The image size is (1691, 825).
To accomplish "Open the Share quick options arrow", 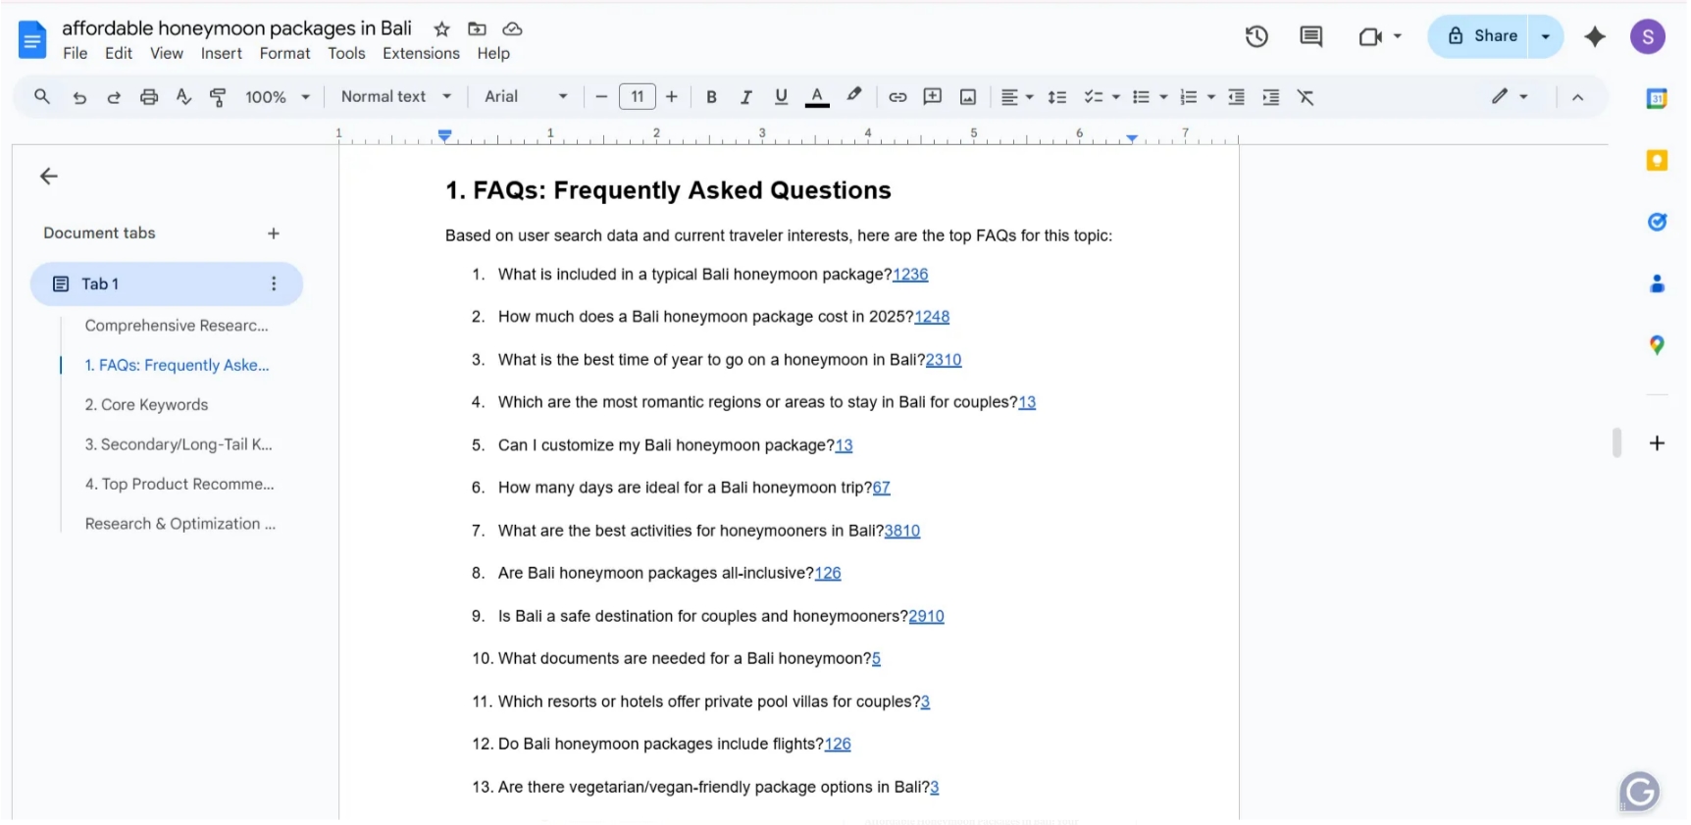I will coord(1546,36).
